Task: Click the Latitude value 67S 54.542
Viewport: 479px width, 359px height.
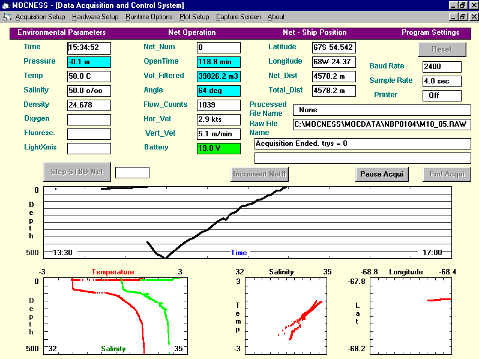Action: (x=334, y=47)
